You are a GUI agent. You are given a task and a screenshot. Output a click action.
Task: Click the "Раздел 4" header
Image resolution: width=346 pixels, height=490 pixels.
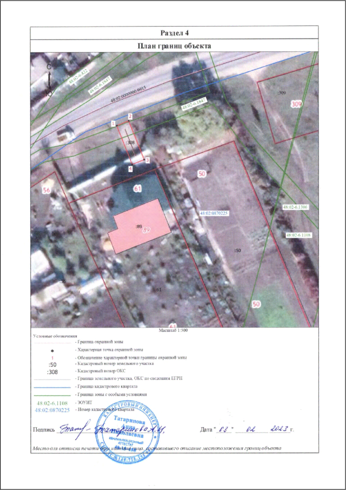click(x=174, y=34)
